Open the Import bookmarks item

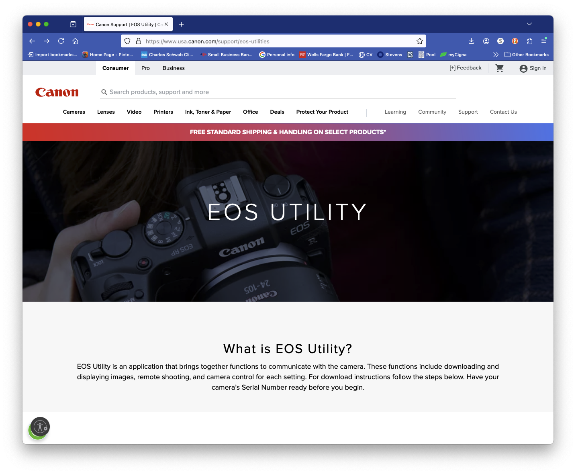click(52, 55)
